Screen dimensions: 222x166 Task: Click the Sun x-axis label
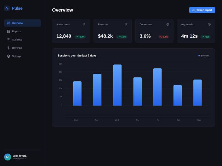pos(199,120)
